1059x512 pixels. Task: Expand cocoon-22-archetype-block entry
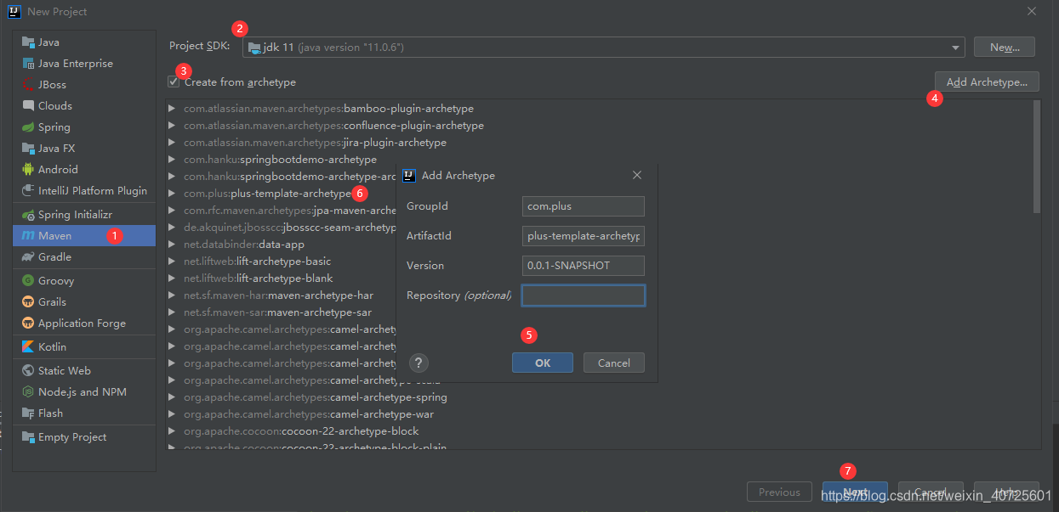172,431
